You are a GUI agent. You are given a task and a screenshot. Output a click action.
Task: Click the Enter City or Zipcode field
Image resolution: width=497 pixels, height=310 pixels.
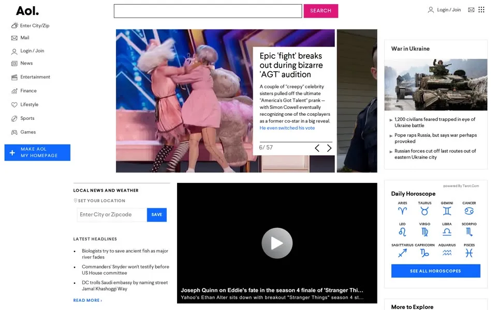(x=112, y=214)
